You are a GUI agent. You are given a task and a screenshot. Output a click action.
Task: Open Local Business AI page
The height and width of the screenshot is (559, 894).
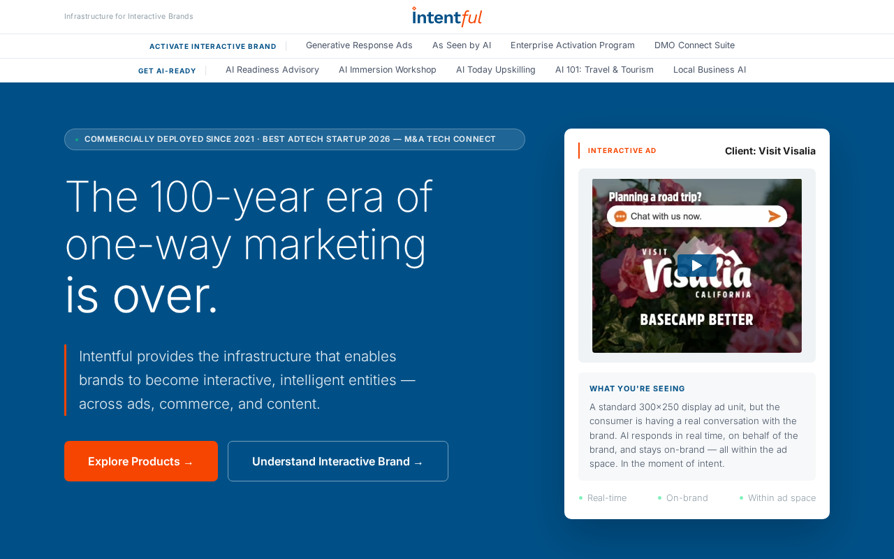pyautogui.click(x=710, y=70)
